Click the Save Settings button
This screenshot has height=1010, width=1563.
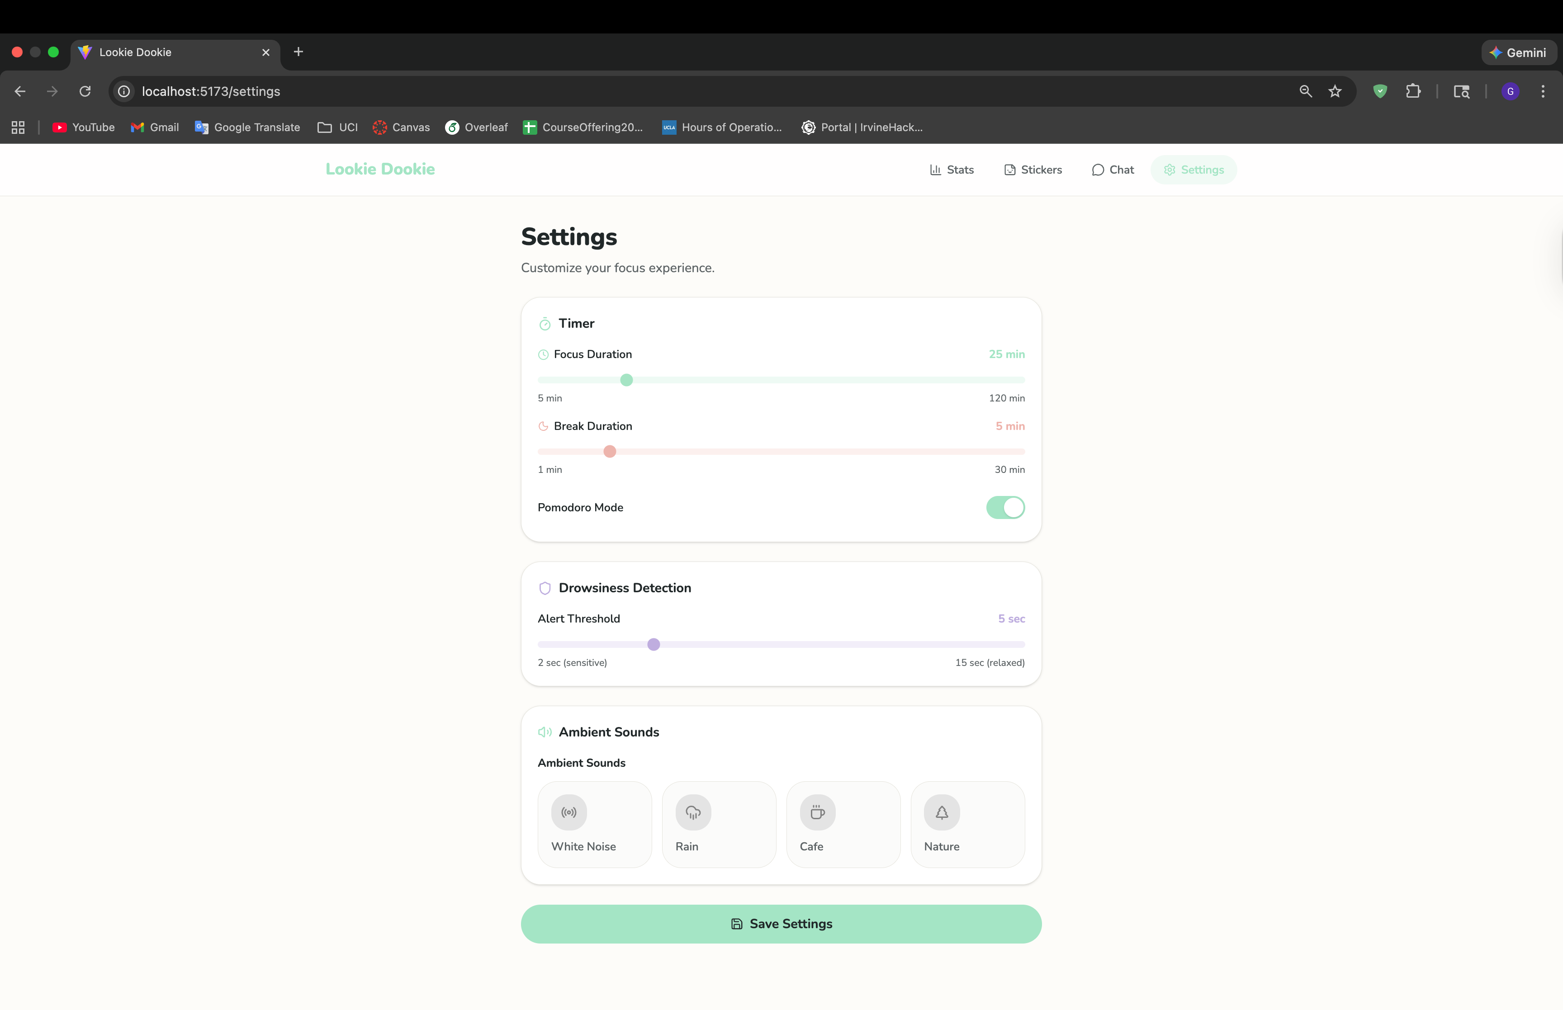(781, 924)
